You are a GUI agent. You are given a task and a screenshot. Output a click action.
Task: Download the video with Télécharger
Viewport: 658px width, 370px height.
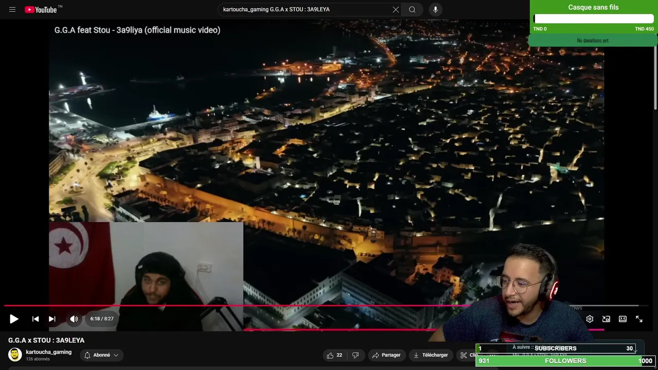point(431,355)
